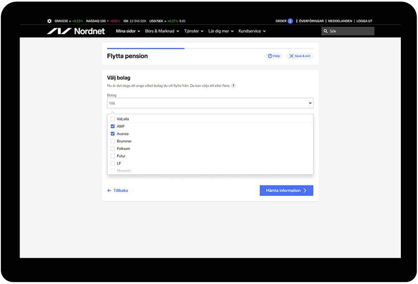This screenshot has width=418, height=284.
Task: Expand the Mina sidor menu
Action: pos(128,31)
